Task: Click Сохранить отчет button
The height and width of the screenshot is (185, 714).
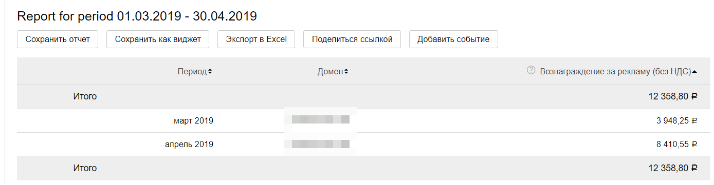Action: (x=58, y=39)
